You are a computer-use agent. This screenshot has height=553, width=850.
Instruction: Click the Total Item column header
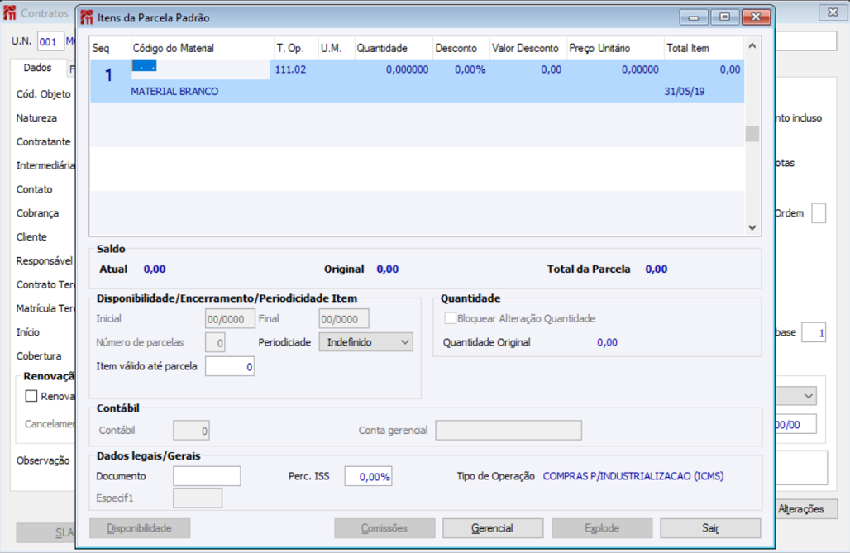(704, 48)
